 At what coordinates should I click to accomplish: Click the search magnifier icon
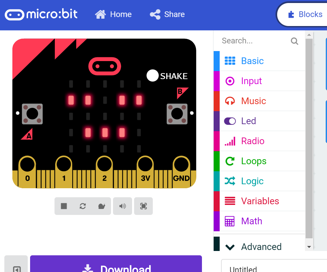[x=294, y=41]
